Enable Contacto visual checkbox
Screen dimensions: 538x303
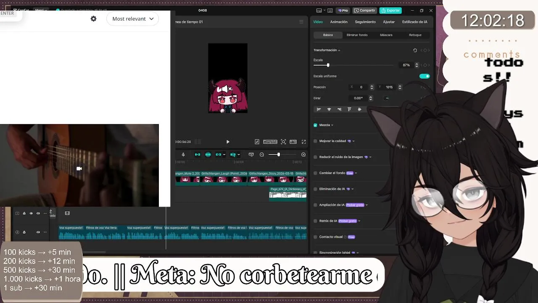click(315, 237)
